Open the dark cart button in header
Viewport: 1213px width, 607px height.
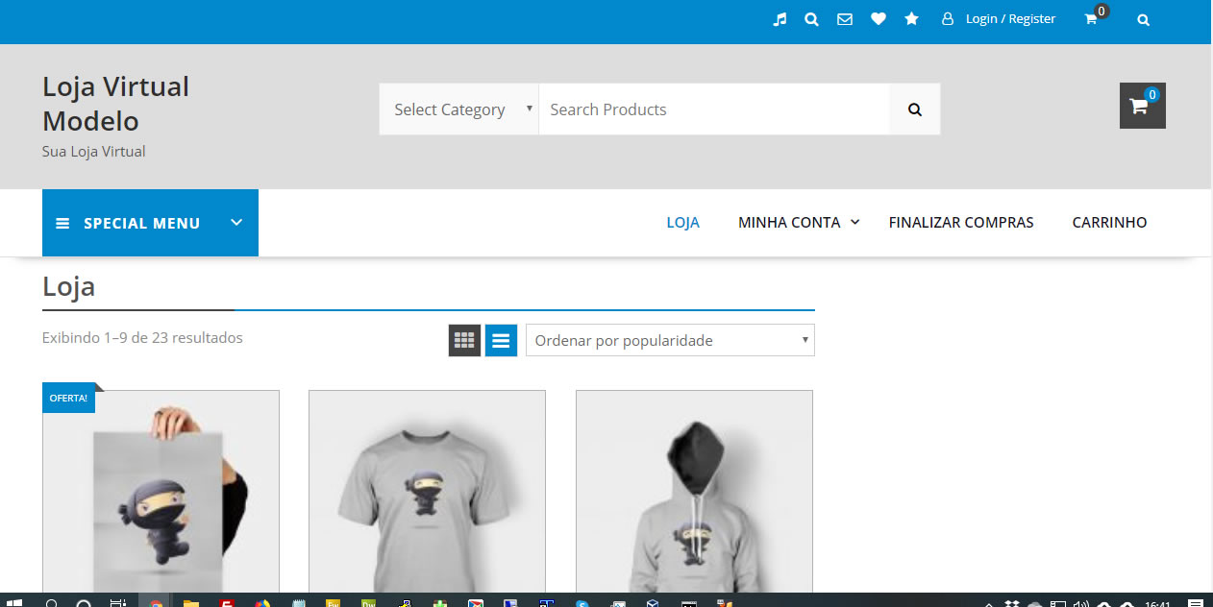pos(1143,106)
